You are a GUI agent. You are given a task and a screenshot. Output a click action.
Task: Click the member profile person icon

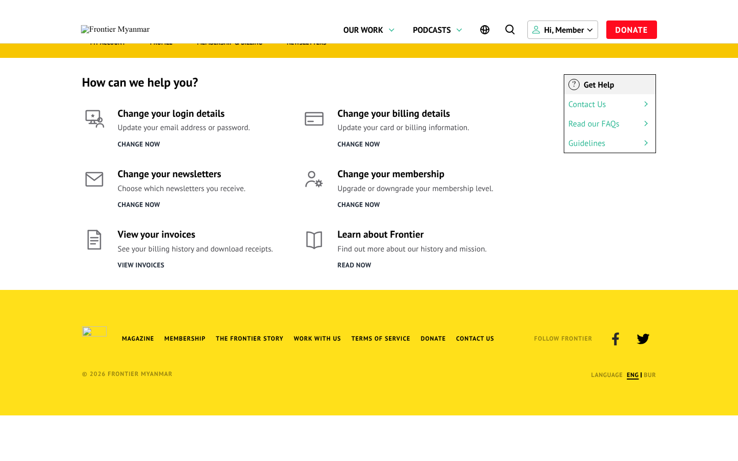coord(536,30)
